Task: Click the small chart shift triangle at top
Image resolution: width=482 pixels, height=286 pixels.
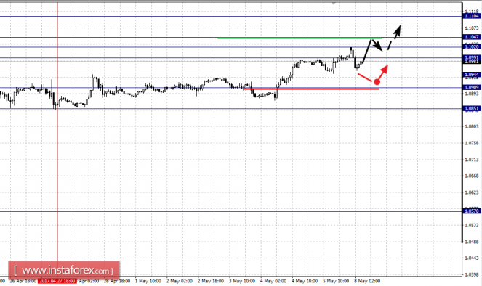Action: 333,4
